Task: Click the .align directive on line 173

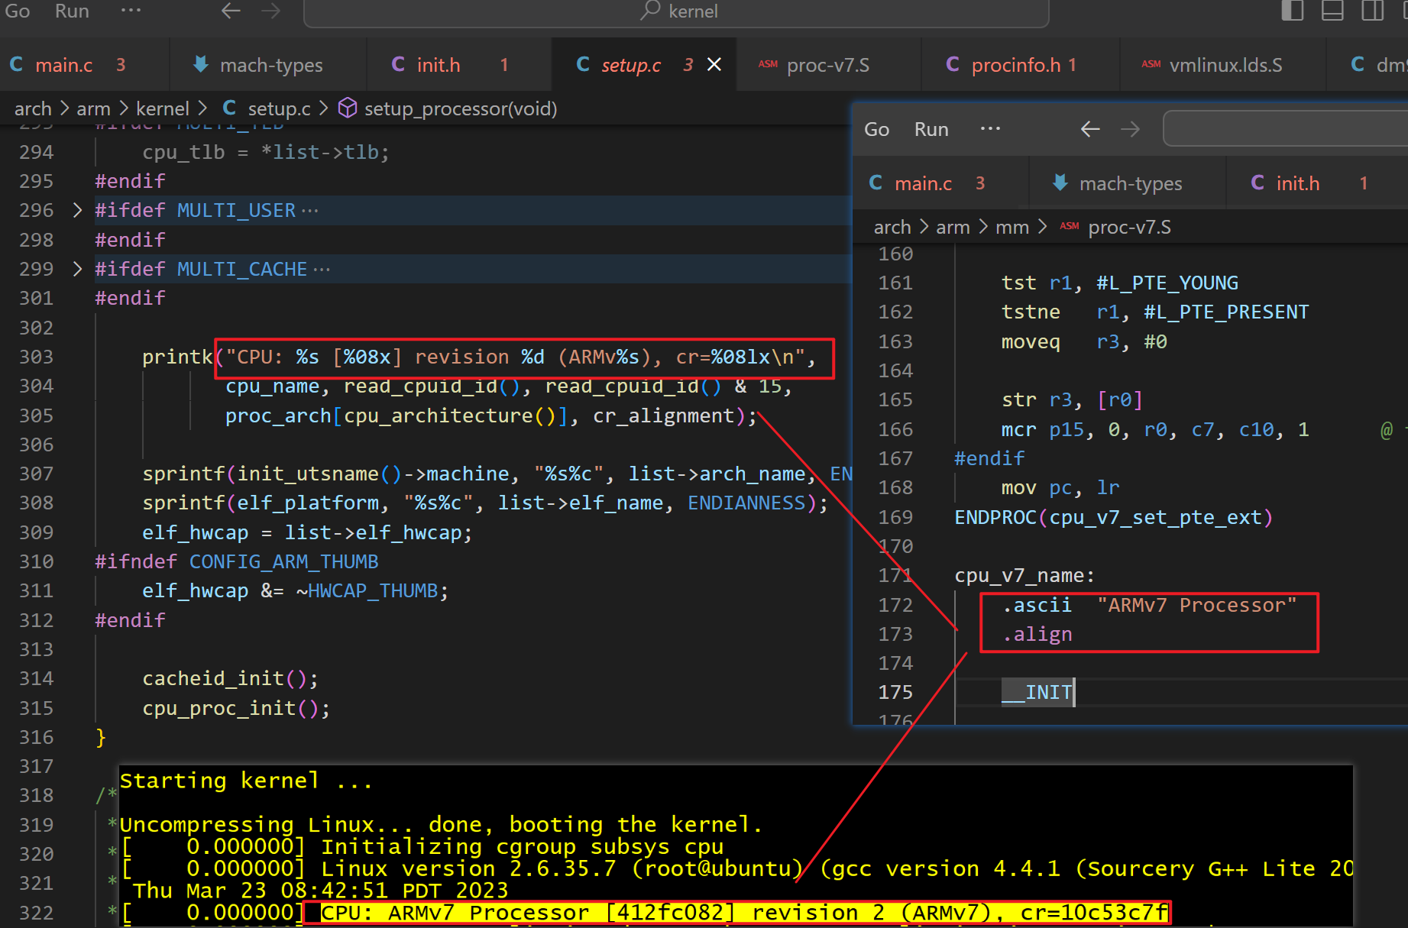Action: (1037, 634)
